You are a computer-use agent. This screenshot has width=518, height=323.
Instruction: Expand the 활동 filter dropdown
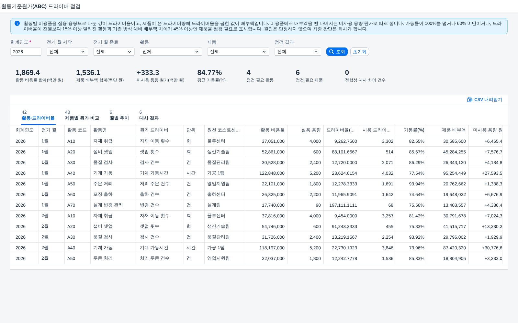pos(171,52)
